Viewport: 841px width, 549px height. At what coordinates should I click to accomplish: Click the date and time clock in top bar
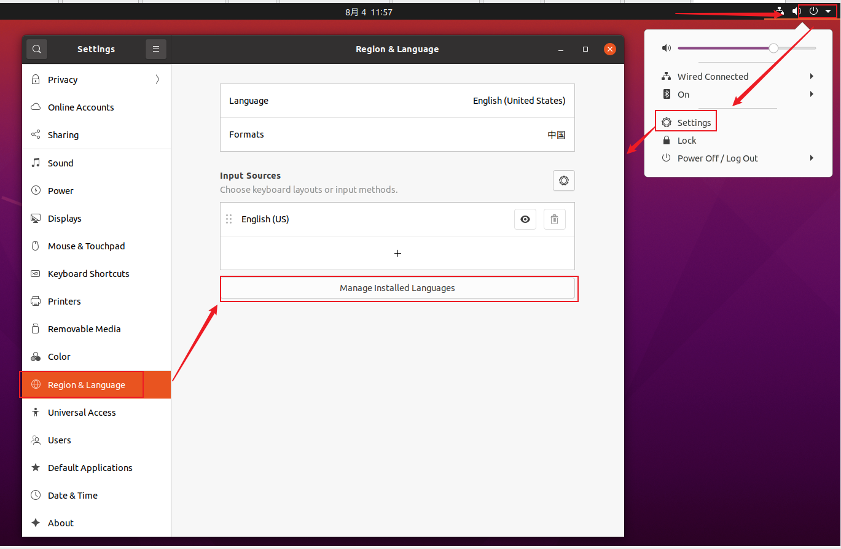369,12
